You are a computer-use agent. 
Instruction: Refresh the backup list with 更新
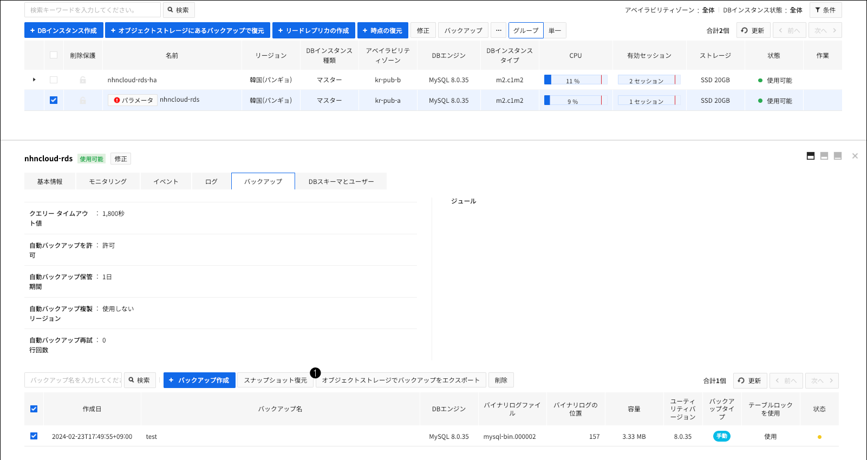(x=750, y=380)
